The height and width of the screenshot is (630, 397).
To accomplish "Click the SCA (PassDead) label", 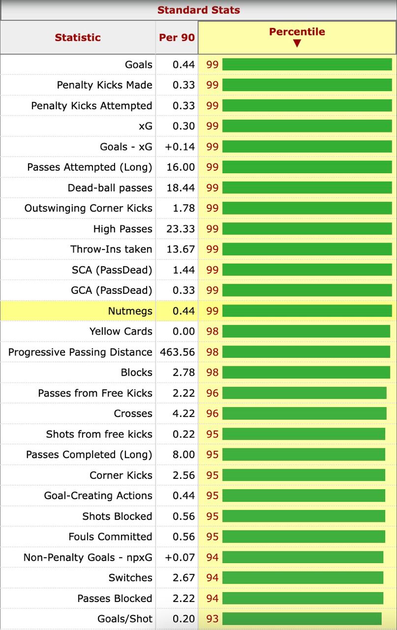I will (112, 270).
